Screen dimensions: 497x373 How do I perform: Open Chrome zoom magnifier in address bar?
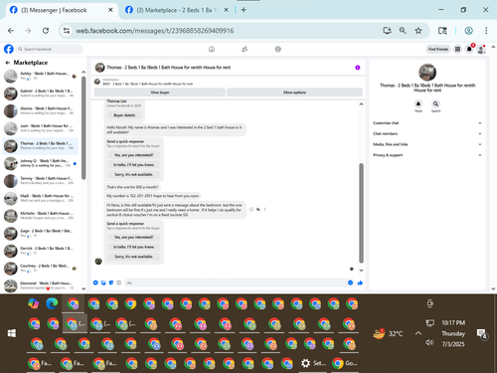[x=403, y=31]
